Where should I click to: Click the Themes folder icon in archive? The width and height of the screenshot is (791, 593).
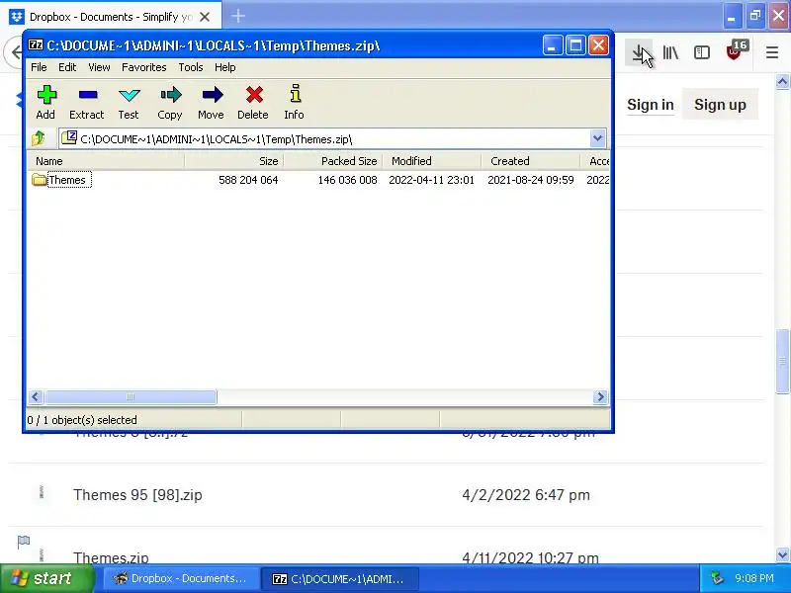click(x=39, y=180)
